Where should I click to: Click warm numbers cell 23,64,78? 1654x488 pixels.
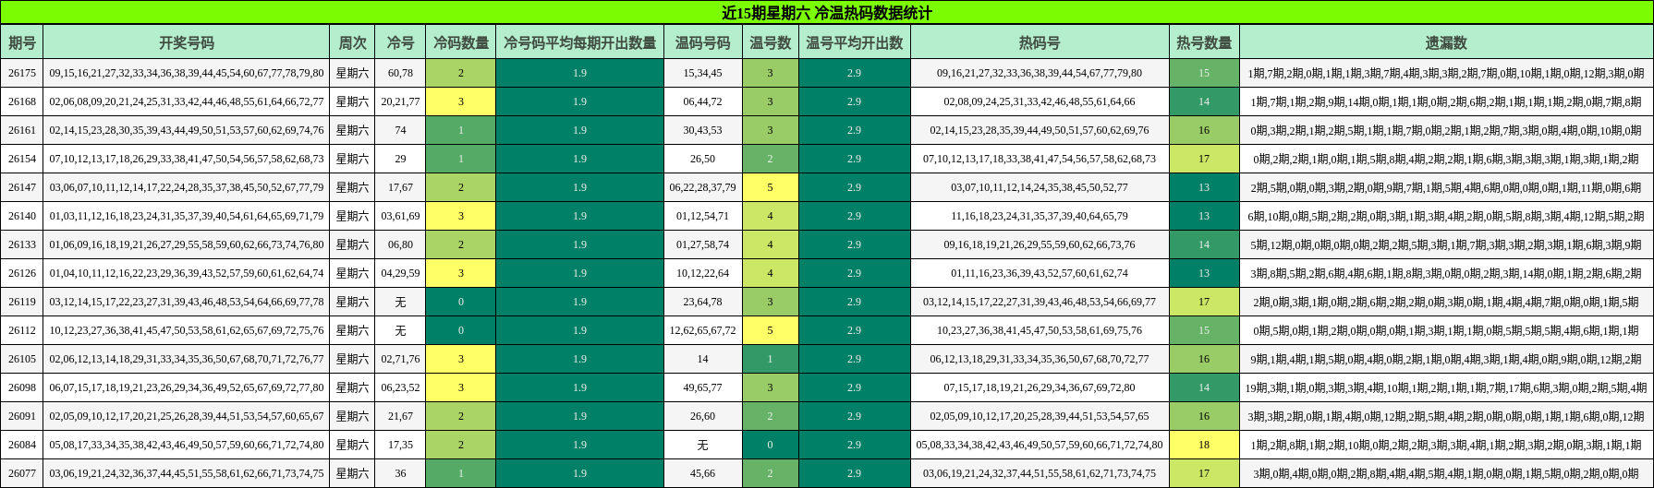[702, 302]
